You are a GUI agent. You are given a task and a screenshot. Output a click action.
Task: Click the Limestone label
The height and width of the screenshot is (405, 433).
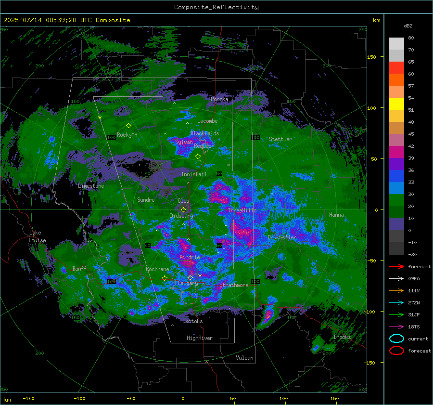[x=91, y=186]
